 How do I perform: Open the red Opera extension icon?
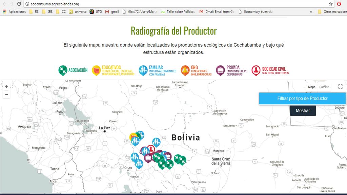click(x=339, y=4)
